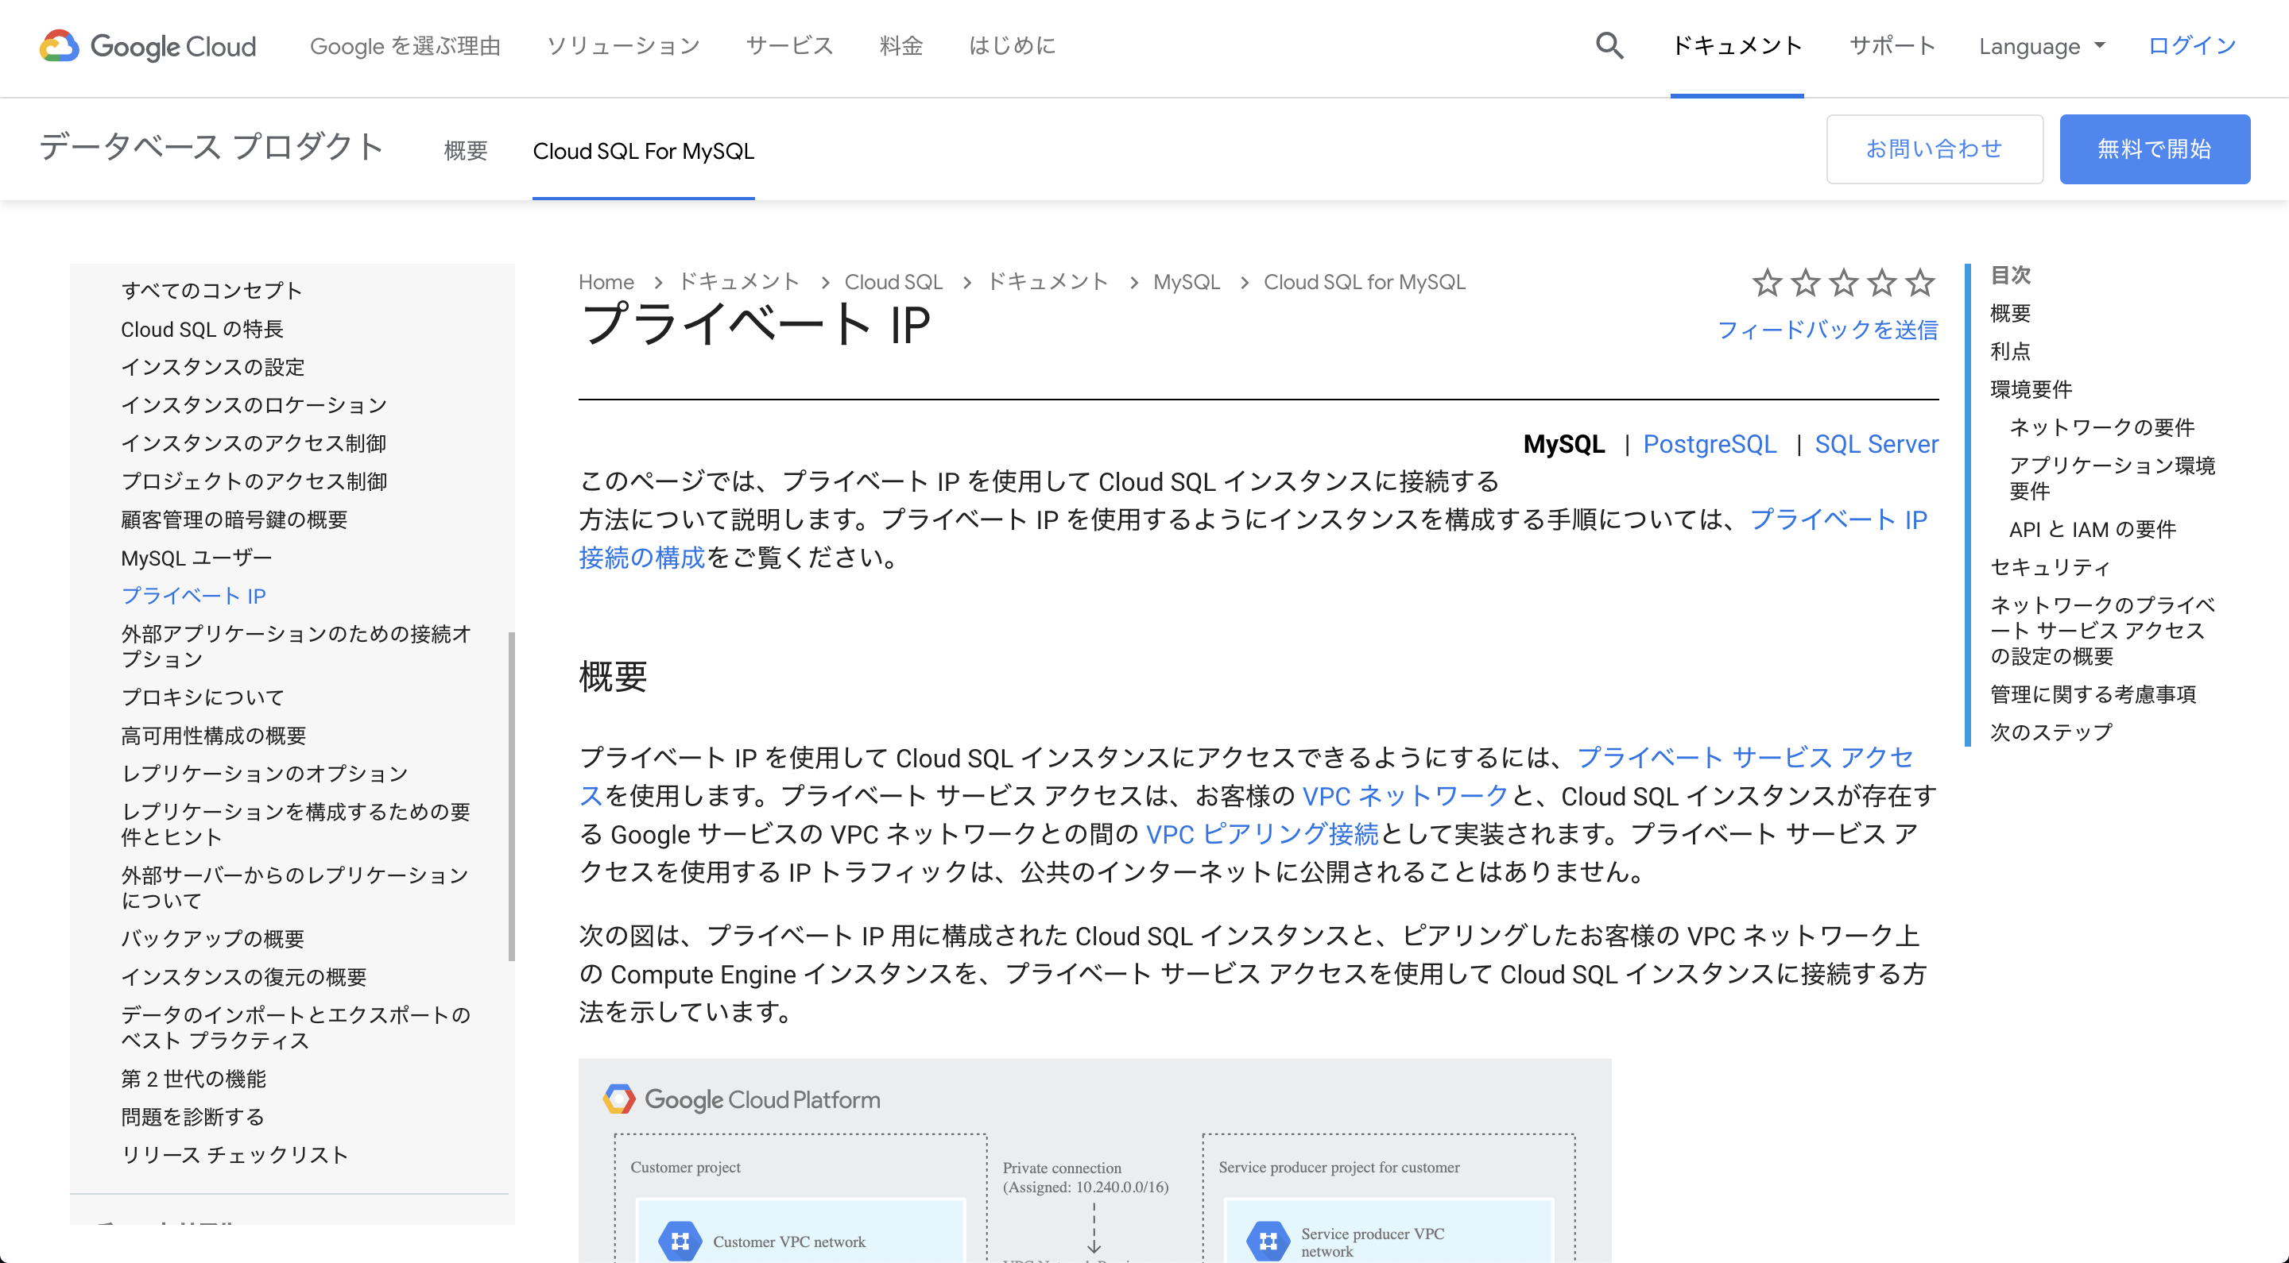The height and width of the screenshot is (1263, 2289).
Task: Open 料金 menu item
Action: (901, 46)
